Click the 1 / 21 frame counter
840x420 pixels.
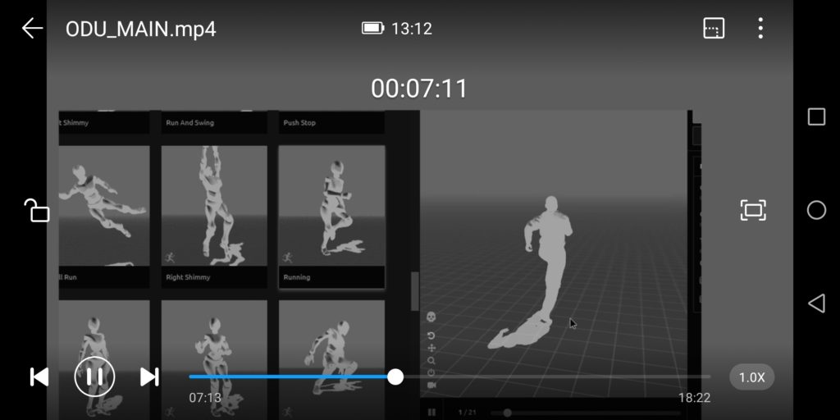467,413
